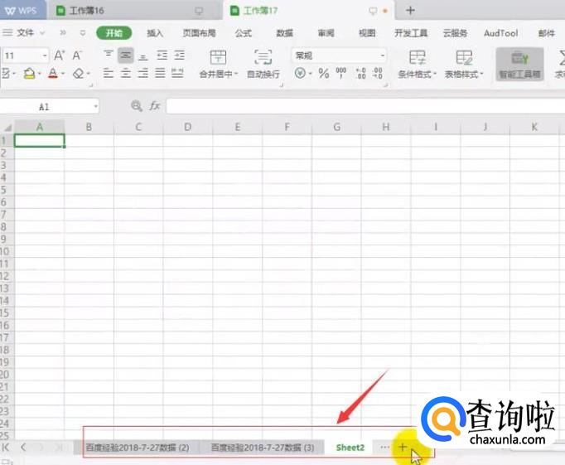The image size is (565, 465).
Task: Increase font size with the larger A icon
Action: [59, 56]
